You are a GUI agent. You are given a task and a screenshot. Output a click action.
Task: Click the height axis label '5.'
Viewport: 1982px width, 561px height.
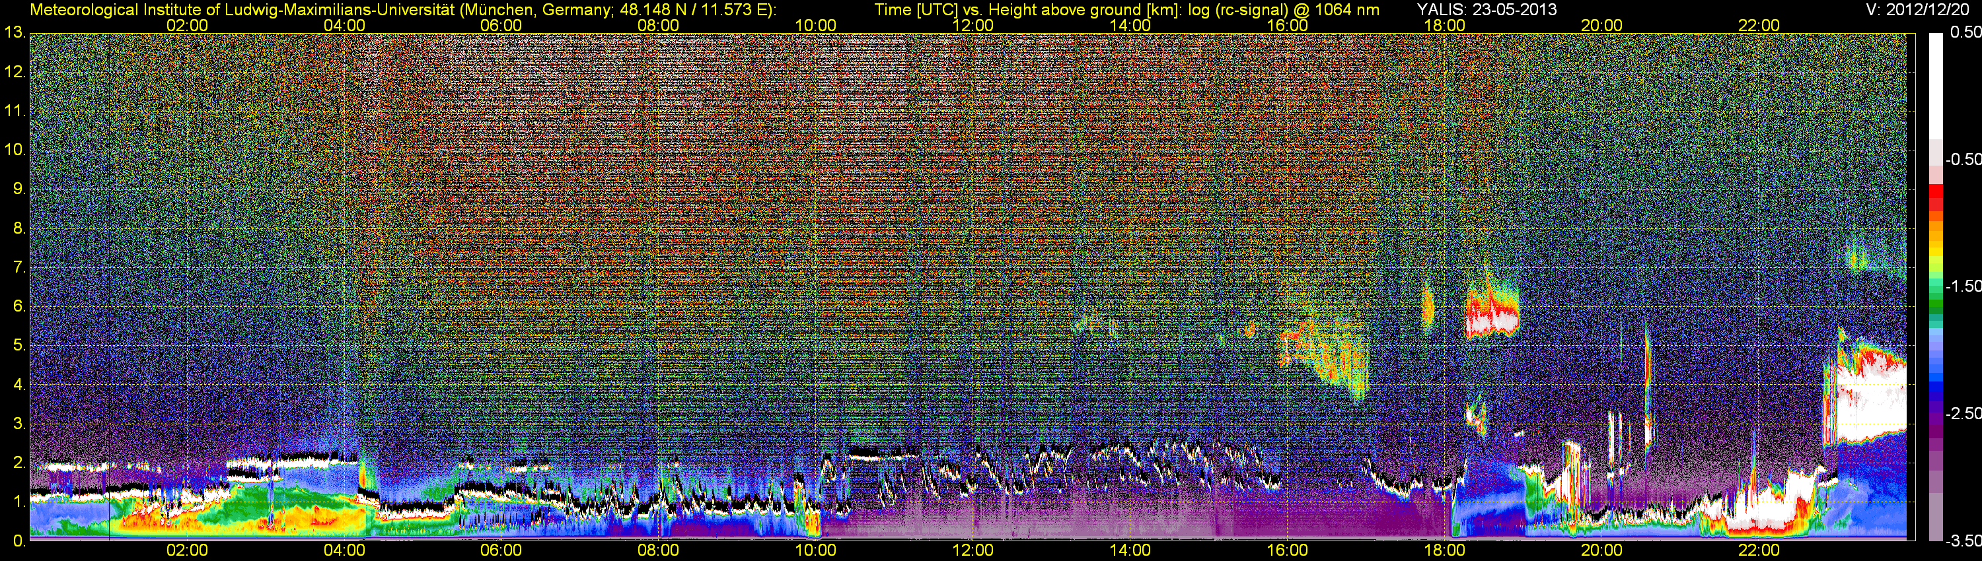(x=19, y=346)
